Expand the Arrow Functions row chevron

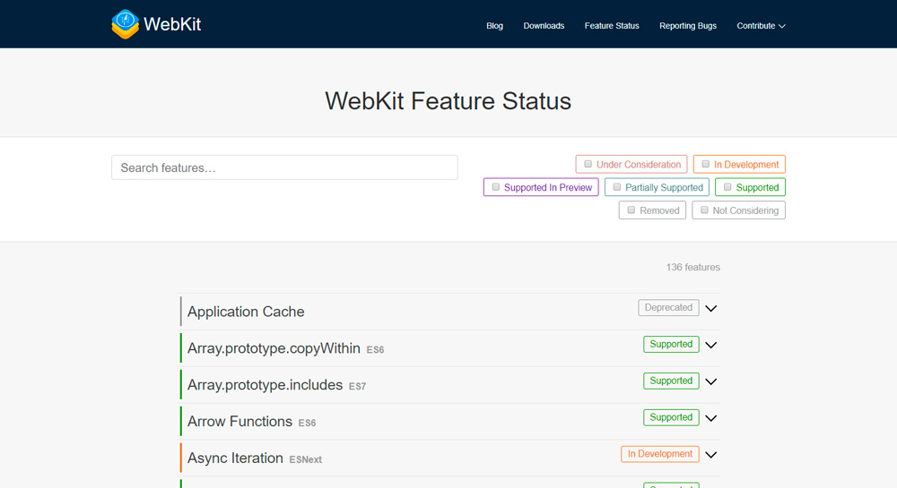(x=711, y=418)
